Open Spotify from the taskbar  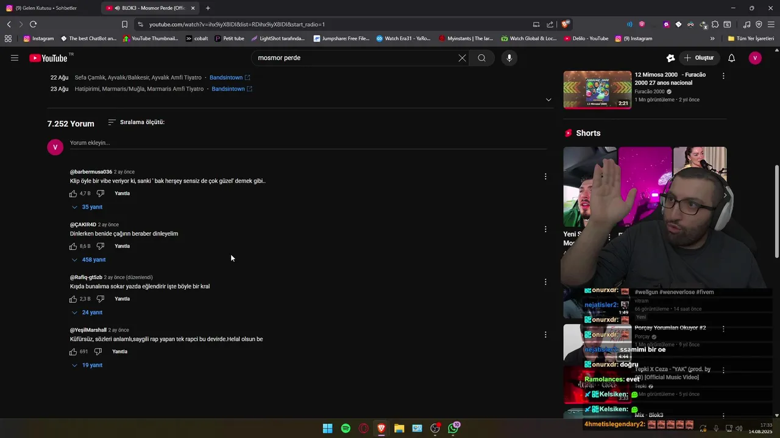(346, 428)
